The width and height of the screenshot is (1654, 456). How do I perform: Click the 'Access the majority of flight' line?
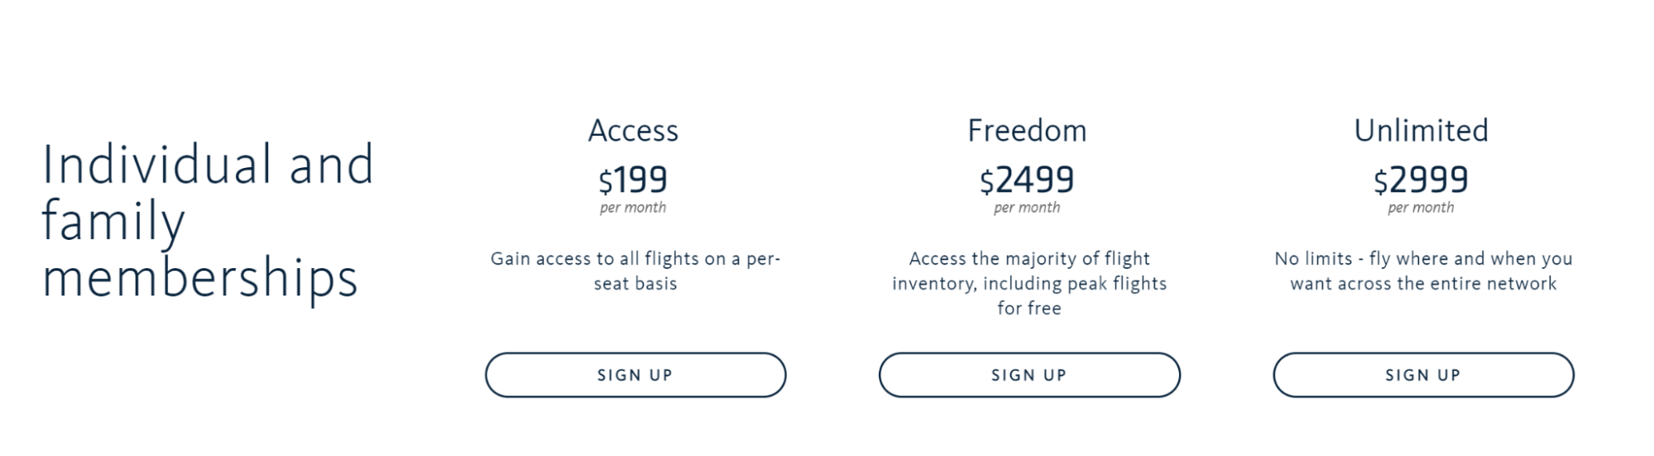pos(1029,259)
